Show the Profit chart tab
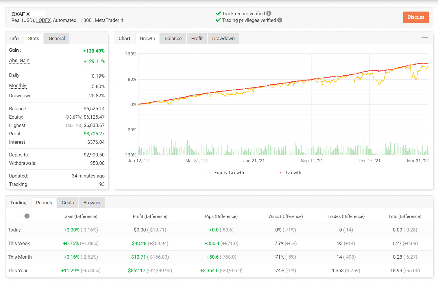The width and height of the screenshot is (438, 282). [x=197, y=38]
